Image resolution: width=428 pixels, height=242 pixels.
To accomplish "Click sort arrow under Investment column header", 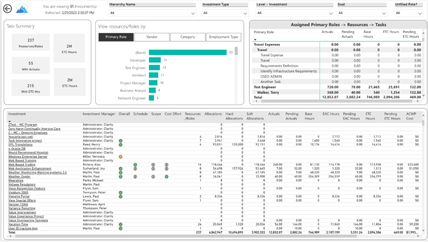I will point(10,121).
